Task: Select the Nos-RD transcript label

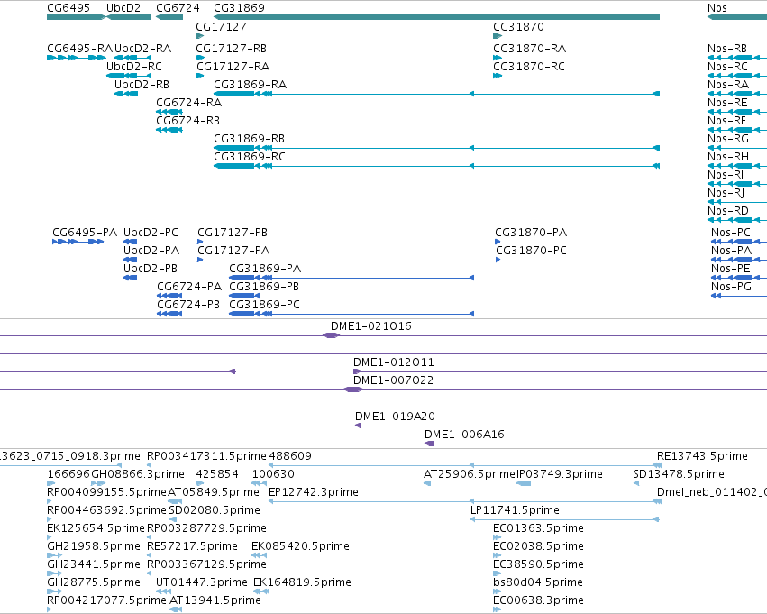Action: point(728,211)
